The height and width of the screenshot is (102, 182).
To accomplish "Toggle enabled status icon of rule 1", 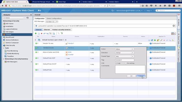I will click(x=36, y=43).
